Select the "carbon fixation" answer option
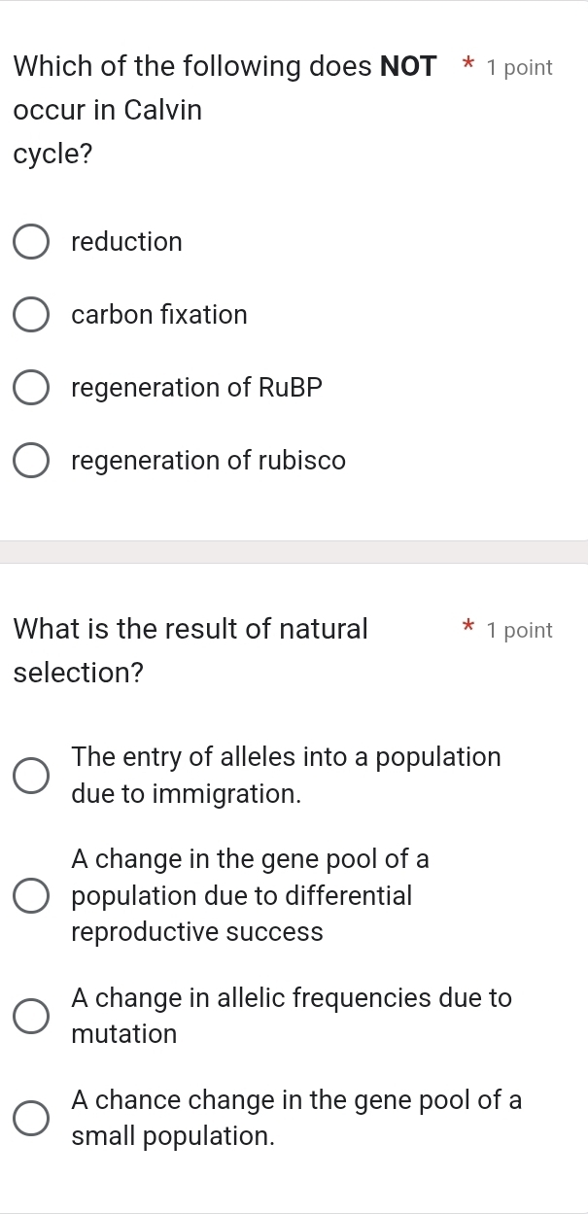This screenshot has width=588, height=1214. click(159, 314)
